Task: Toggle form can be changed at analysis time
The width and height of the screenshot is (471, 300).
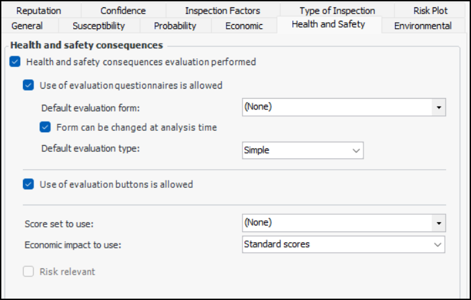Action: point(45,127)
